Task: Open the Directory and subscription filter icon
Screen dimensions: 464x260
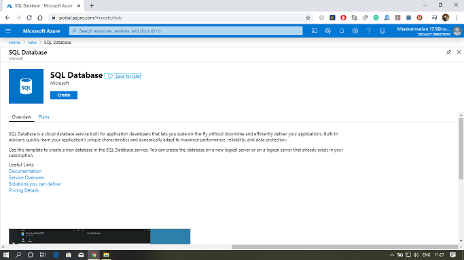Action: pos(328,31)
